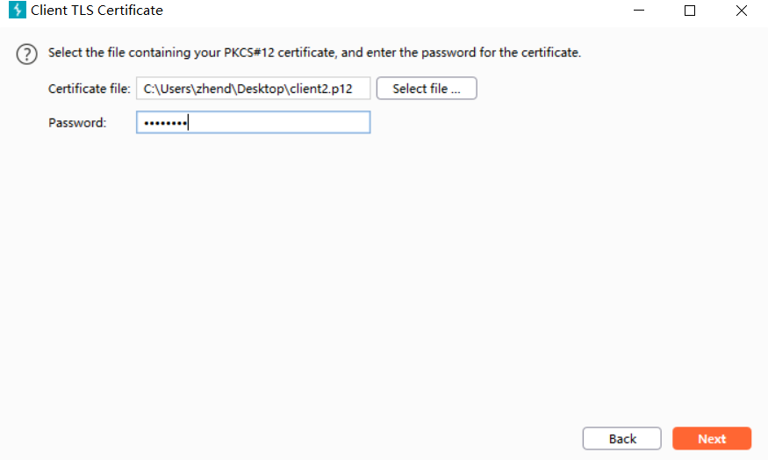Go to the Next step
The image size is (768, 460).
pyautogui.click(x=712, y=439)
